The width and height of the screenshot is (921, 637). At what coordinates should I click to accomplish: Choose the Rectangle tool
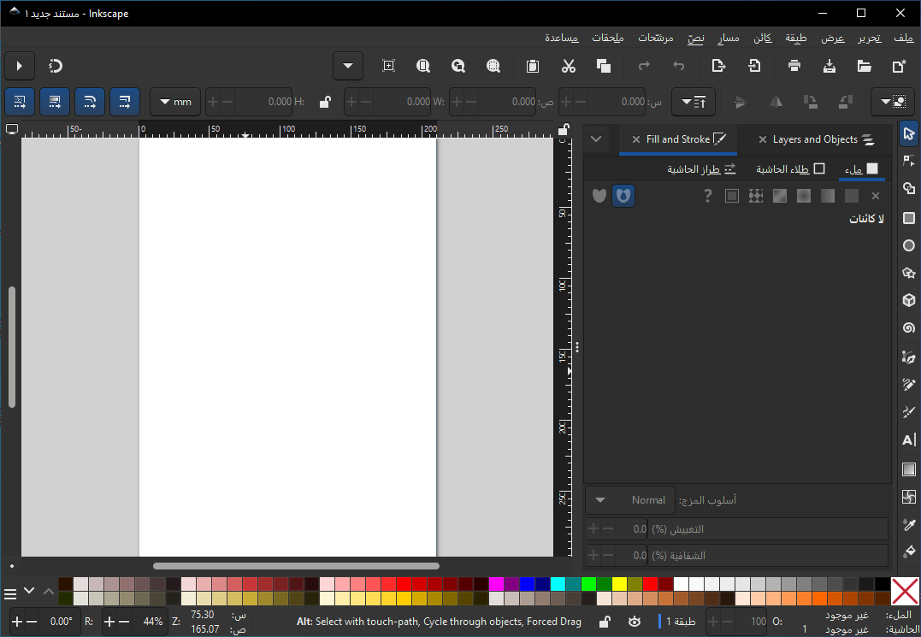coord(909,218)
